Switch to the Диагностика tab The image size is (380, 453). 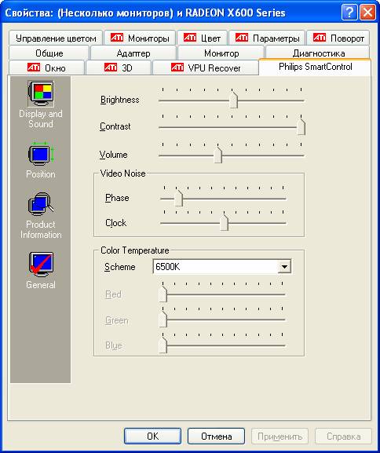pos(318,53)
